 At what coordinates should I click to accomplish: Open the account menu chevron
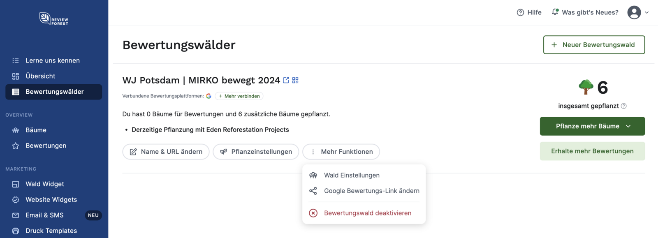[647, 12]
